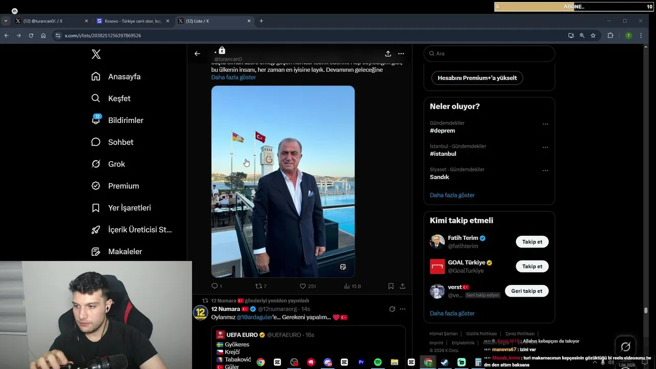Click the X logo in the sidebar
This screenshot has height=369, width=656.
coord(96,54)
